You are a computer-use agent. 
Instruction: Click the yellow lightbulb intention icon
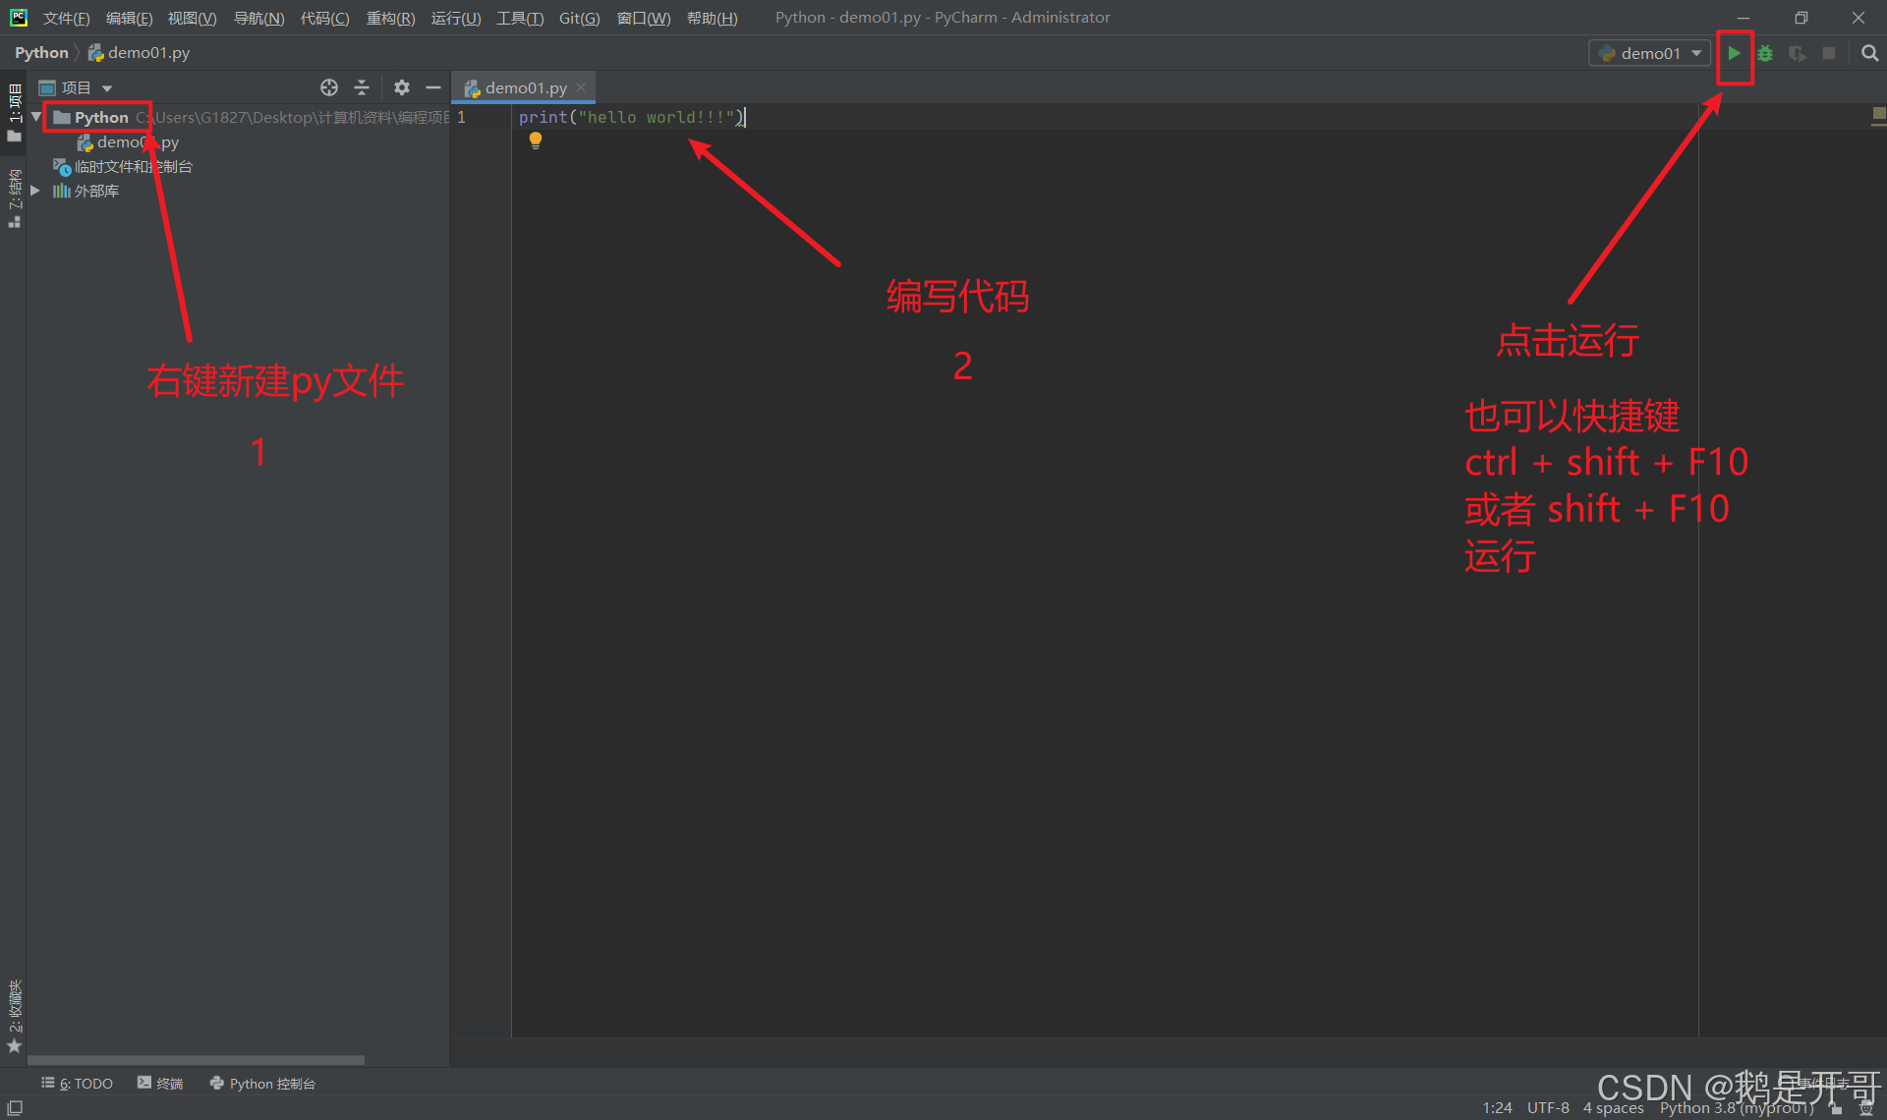pos(535,140)
